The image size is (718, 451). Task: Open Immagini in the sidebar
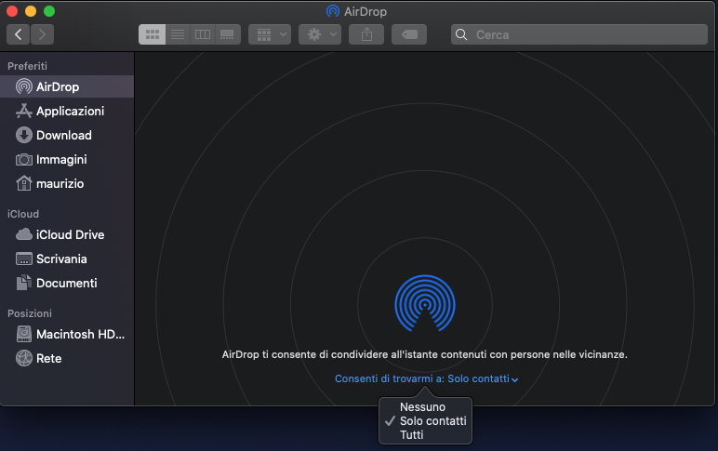coord(67,159)
